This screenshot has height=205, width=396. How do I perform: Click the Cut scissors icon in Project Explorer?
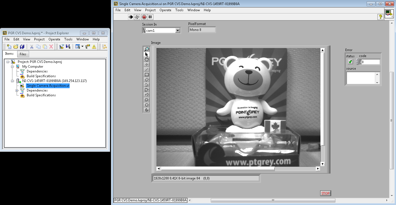click(32, 47)
